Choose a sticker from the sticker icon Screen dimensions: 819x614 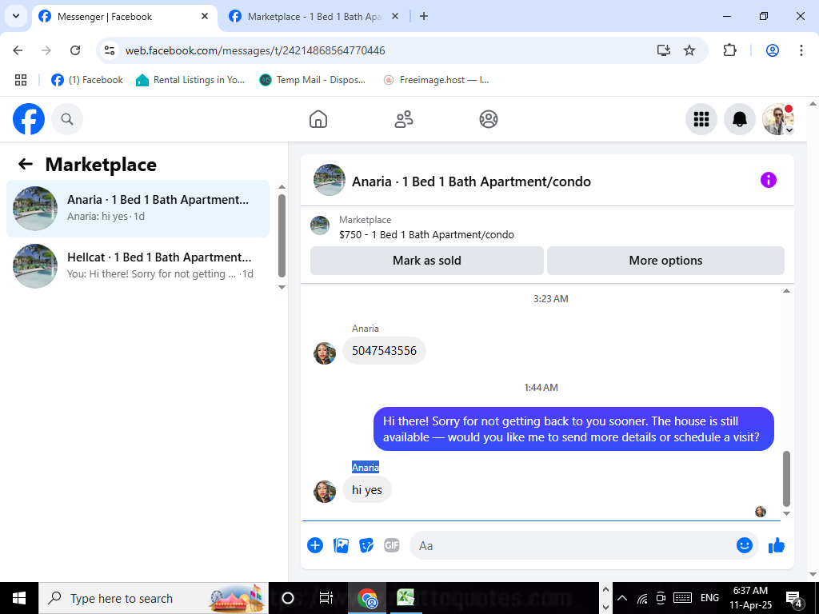(x=366, y=545)
